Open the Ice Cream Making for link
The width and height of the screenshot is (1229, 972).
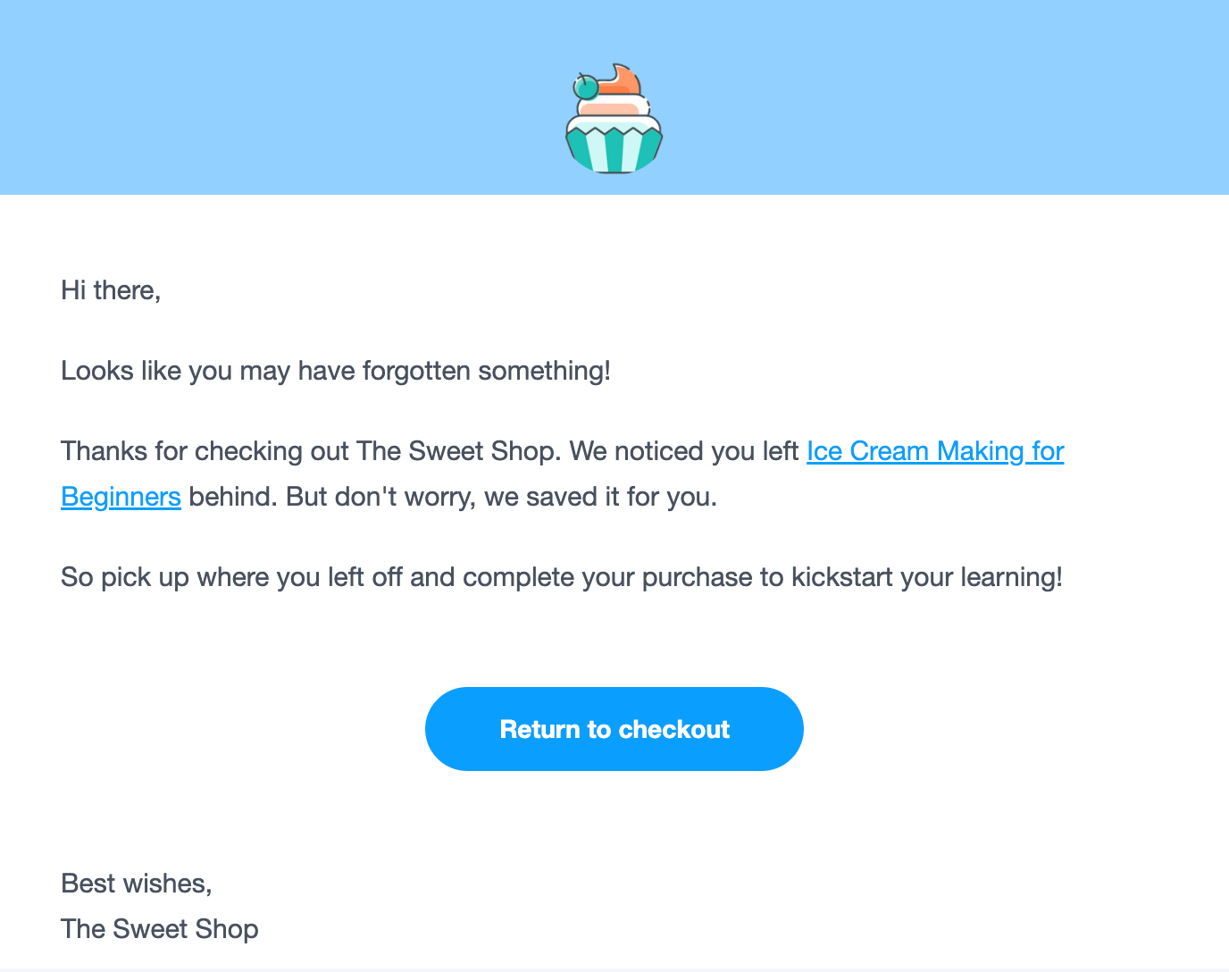click(935, 451)
